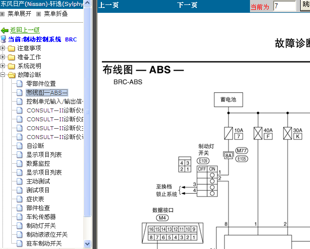Click the page icon next to 制动液液位开关

tap(19, 235)
